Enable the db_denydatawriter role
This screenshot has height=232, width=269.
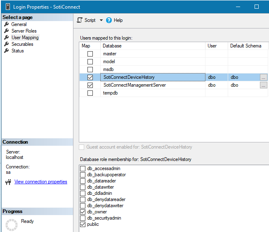pos(83,206)
